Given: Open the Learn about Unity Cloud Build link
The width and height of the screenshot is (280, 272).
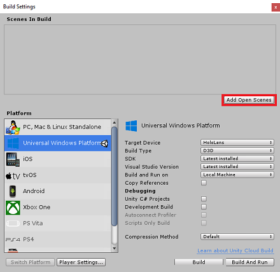Looking at the screenshot, I should tap(235, 250).
